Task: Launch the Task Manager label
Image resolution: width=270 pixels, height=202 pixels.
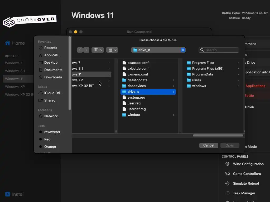Action: (x=244, y=193)
